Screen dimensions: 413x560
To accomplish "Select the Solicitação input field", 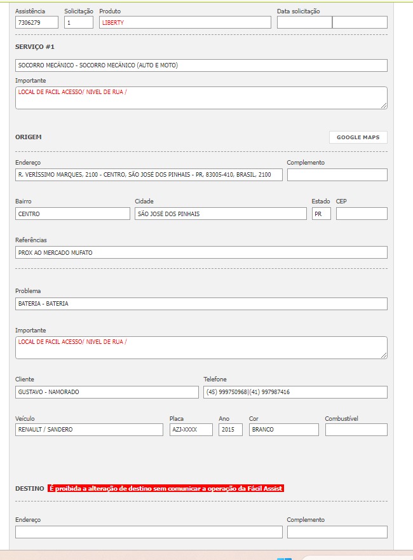I will [79, 23].
